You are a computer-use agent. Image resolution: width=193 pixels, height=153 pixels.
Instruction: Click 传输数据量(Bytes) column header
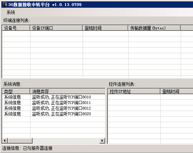coord(154,28)
